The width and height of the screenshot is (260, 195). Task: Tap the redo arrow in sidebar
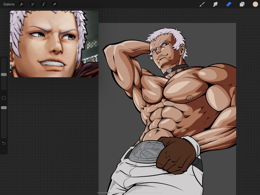4,151
